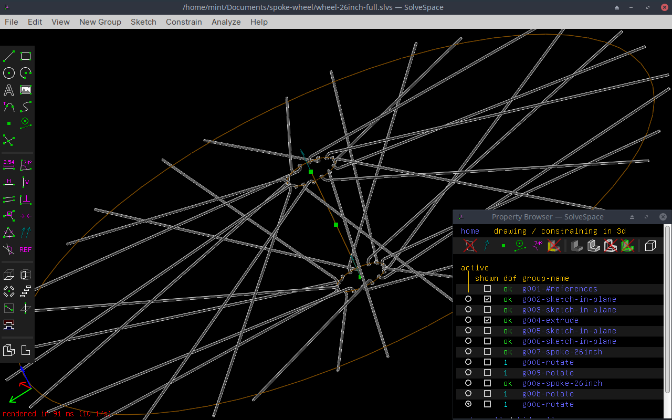The image size is (672, 420).
Task: Select the Bezier spline tool
Action: pyautogui.click(x=26, y=107)
